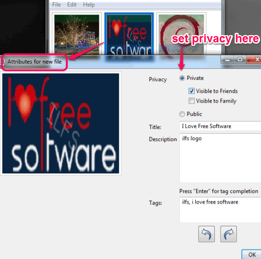Open the File menu in background window
Screen dimensions: 261x259
(x=56, y=5)
